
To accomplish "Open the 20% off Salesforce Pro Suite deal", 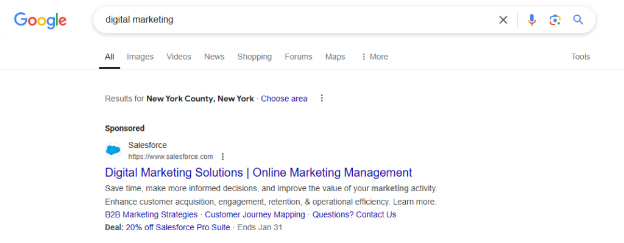I will tap(178, 228).
